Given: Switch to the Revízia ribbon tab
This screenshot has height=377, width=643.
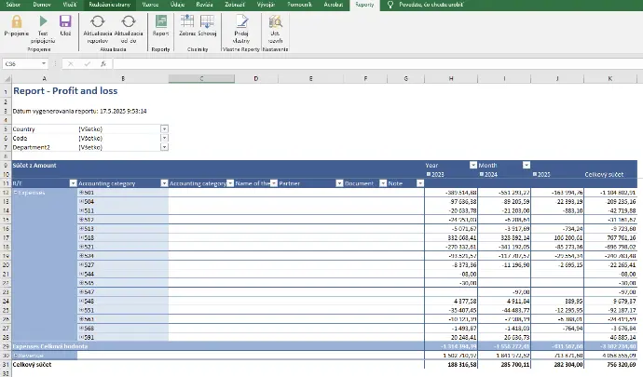Looking at the screenshot, I should [x=204, y=5].
